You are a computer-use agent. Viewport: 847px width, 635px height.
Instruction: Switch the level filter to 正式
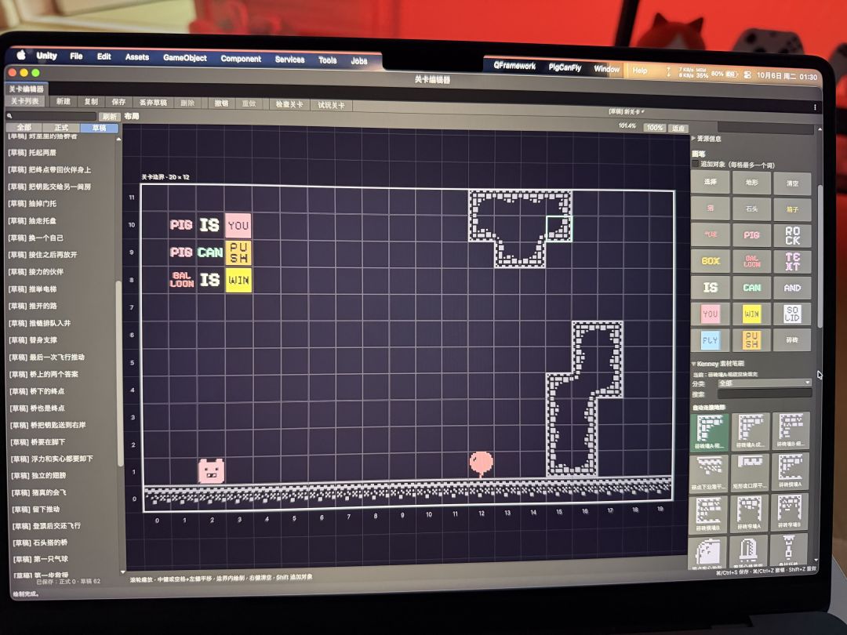[x=61, y=128]
